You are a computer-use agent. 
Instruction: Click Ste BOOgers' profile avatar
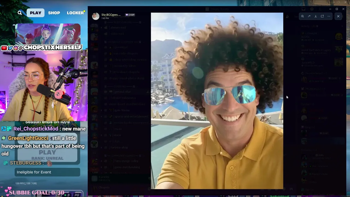[x=95, y=16]
